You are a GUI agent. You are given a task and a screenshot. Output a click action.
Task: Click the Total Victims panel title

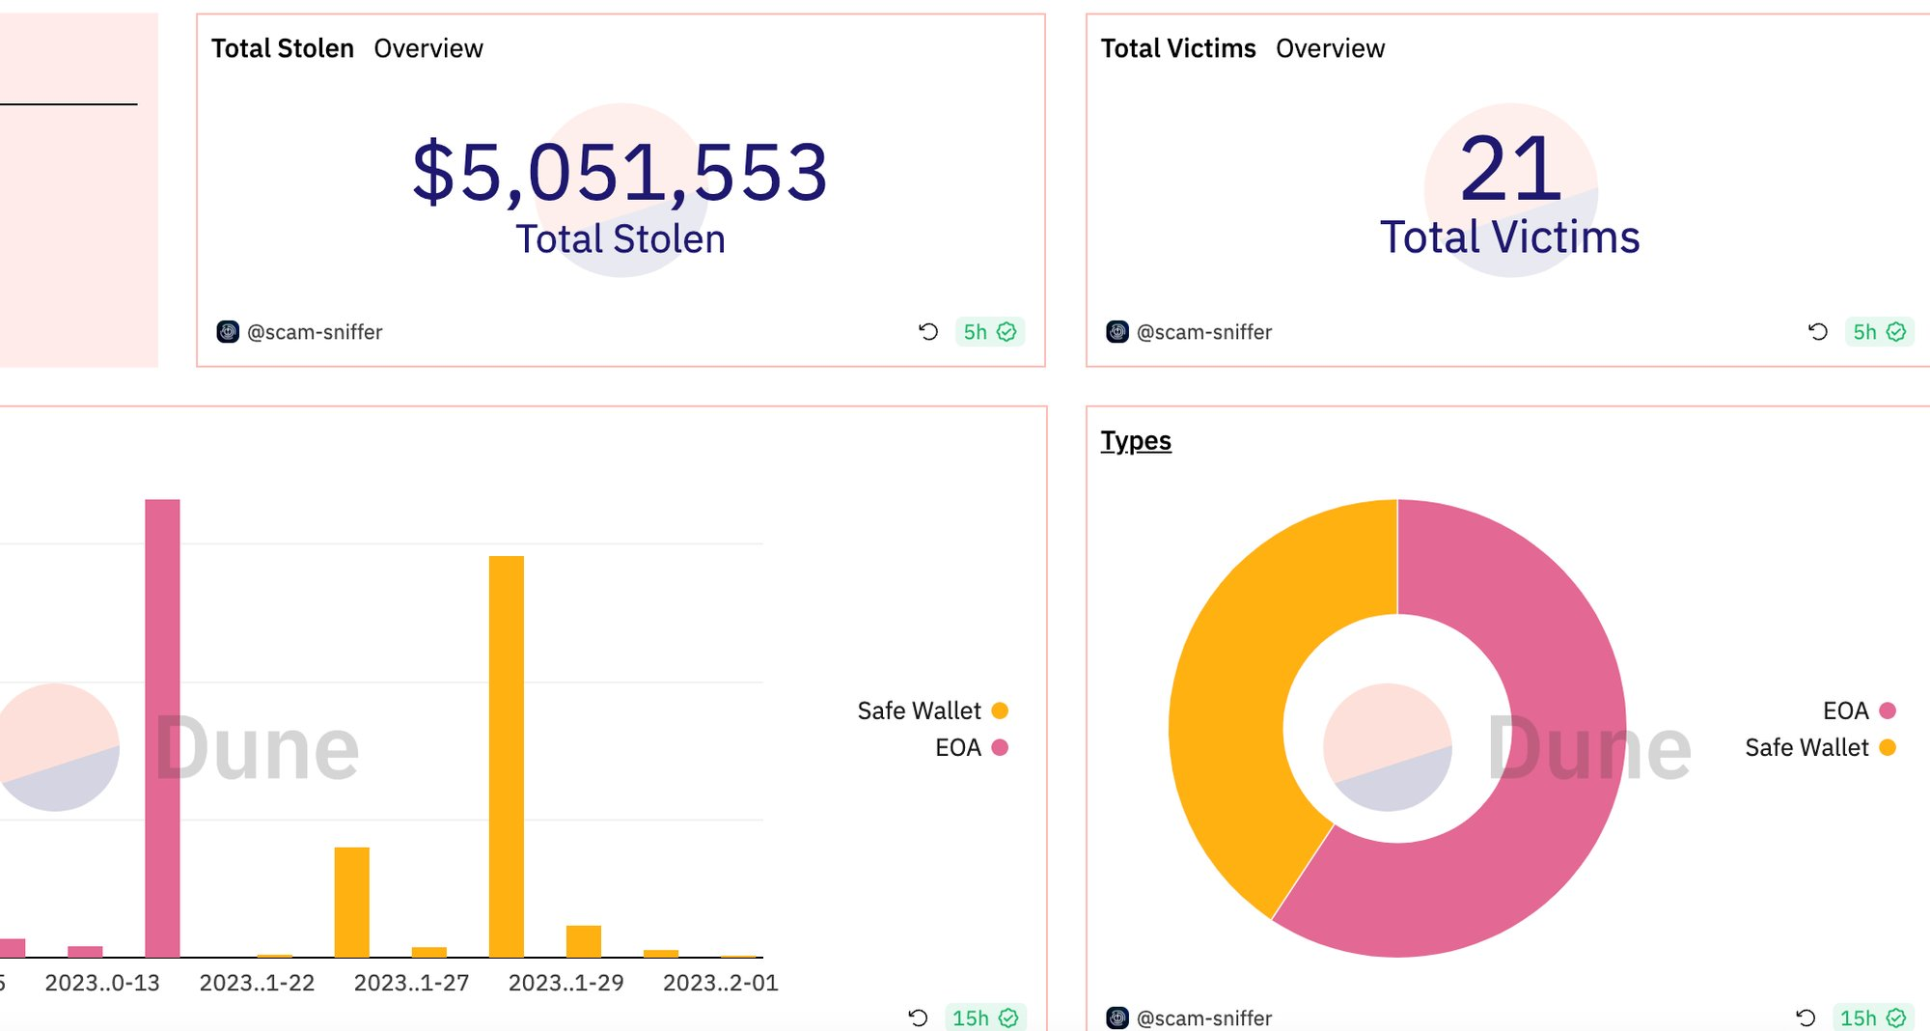pos(1178,48)
